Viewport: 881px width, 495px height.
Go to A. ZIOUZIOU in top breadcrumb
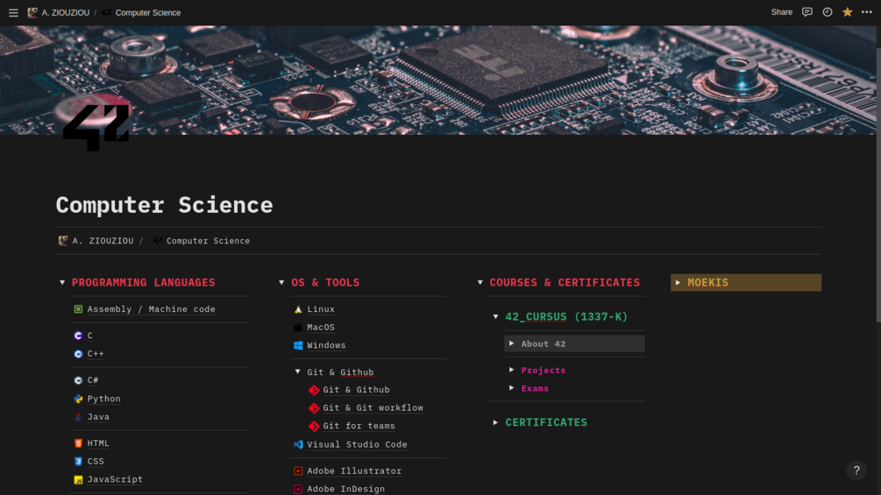[67, 13]
